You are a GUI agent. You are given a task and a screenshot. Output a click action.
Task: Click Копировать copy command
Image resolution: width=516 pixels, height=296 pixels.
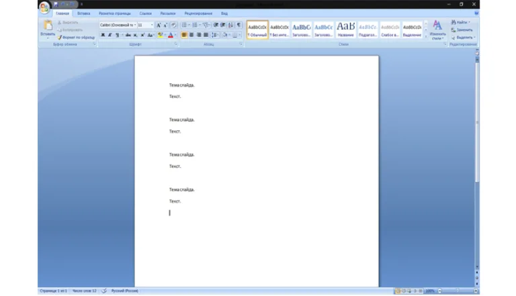pos(70,30)
